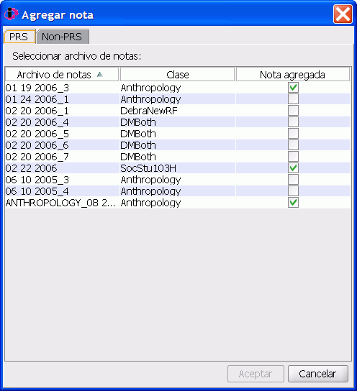The width and height of the screenshot is (357, 391).
Task: Click the sort arrow on Archivo de notas
Action: pos(100,74)
